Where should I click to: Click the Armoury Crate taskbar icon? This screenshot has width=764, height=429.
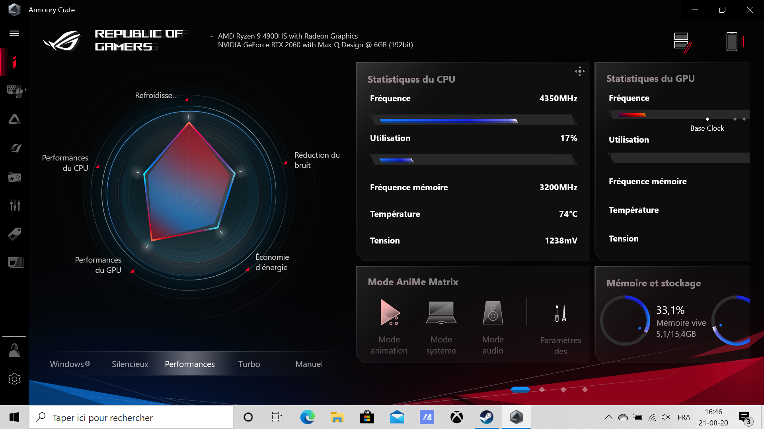(516, 417)
